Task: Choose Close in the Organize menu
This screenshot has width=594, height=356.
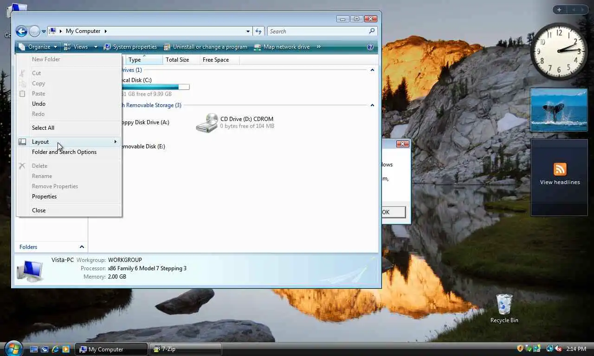Action: (69, 210)
